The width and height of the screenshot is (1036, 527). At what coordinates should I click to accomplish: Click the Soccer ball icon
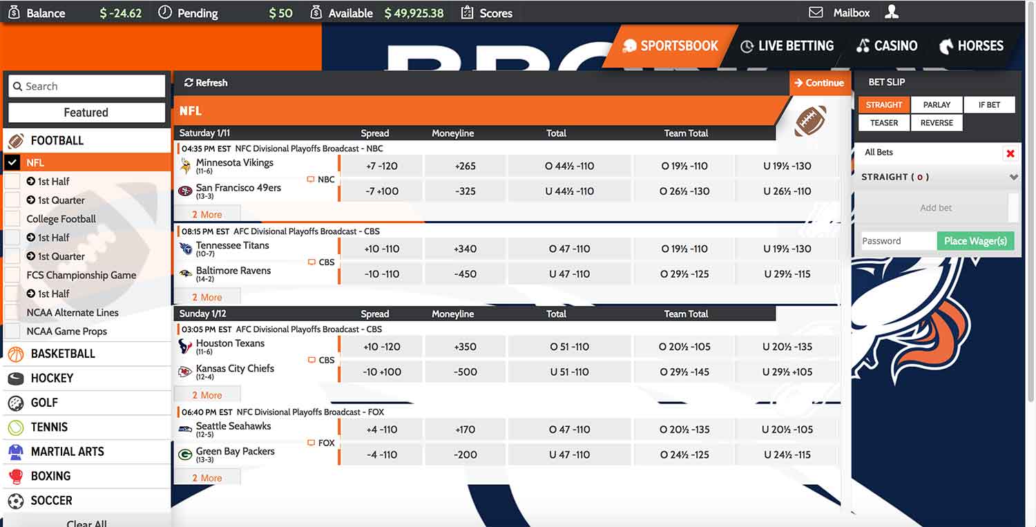tap(15, 501)
